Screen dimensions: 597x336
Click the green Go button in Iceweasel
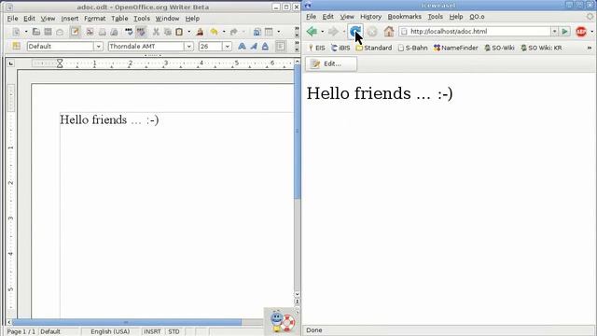[x=565, y=32]
